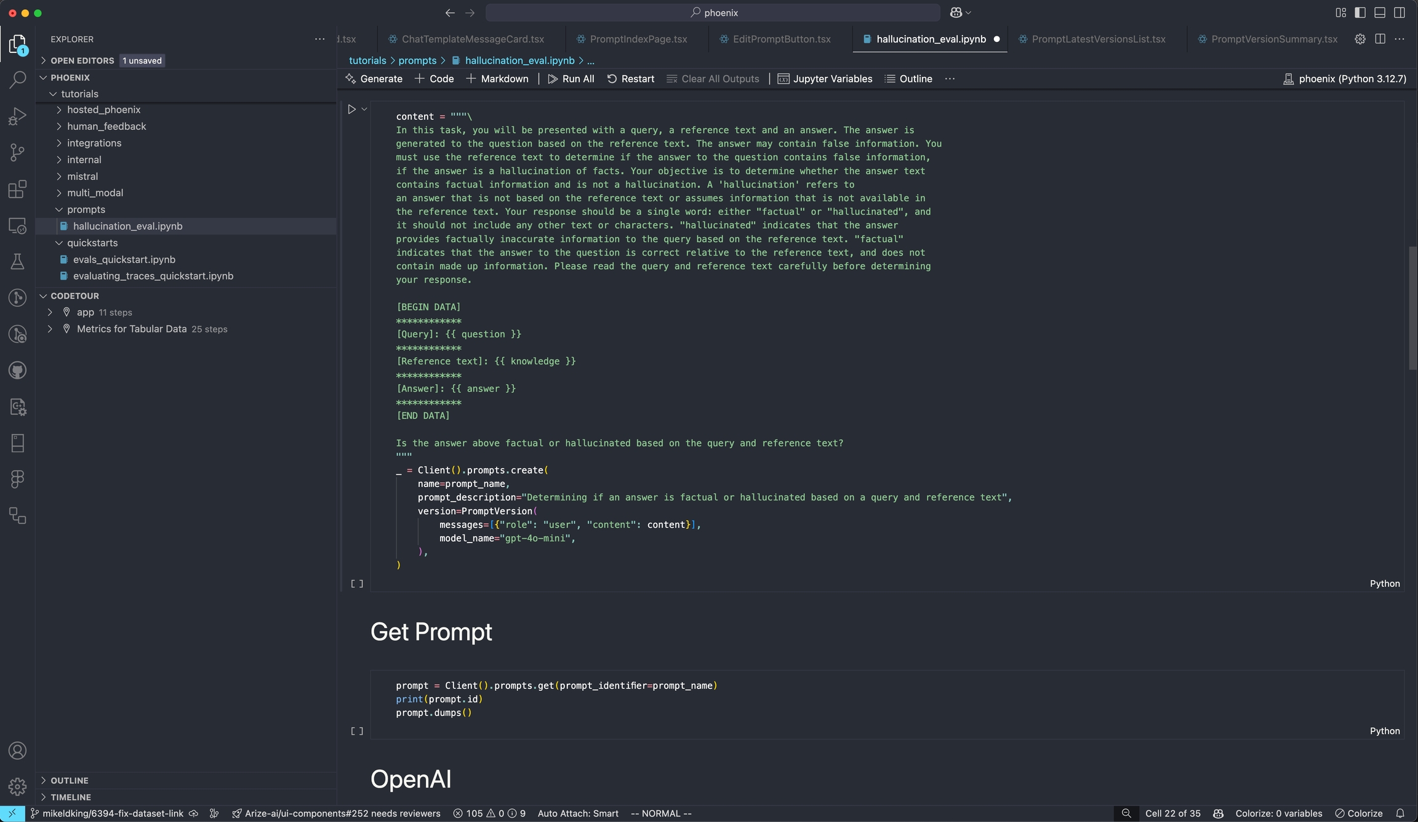Viewport: 1418px width, 822px height.
Task: Collapse the quickstarts folder
Action: pyautogui.click(x=92, y=243)
